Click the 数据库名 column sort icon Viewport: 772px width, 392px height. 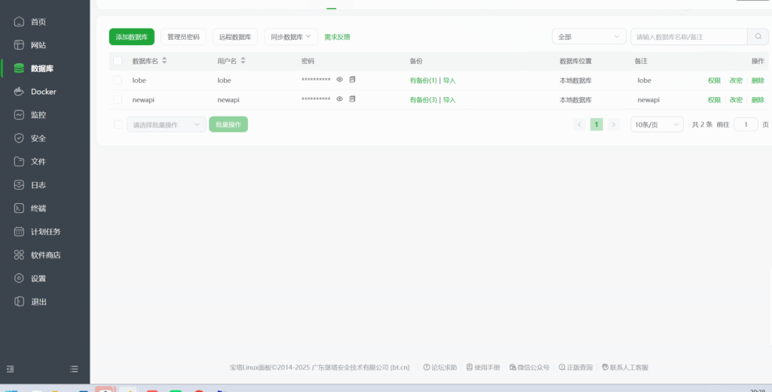[164, 61]
